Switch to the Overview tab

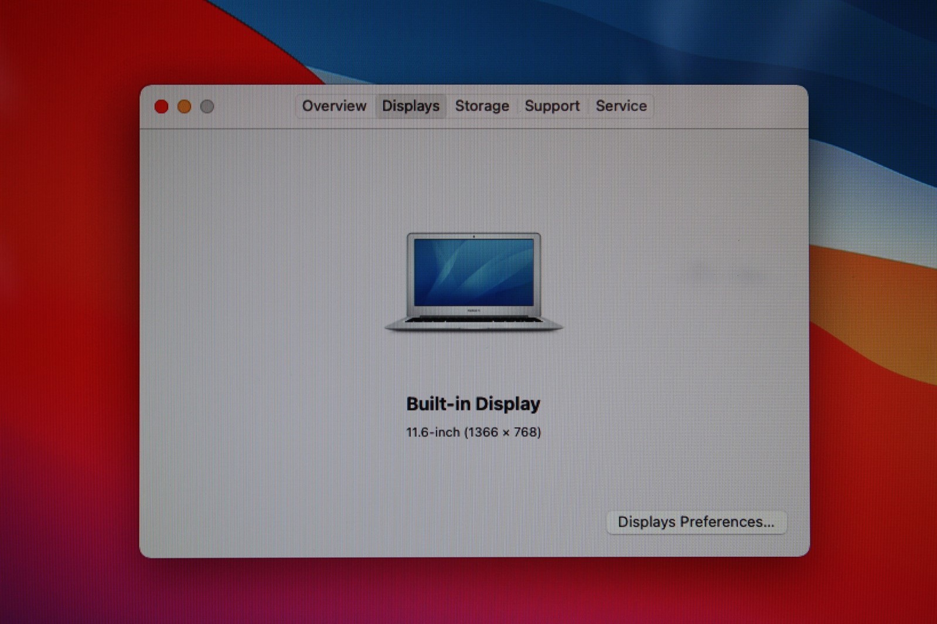point(334,106)
